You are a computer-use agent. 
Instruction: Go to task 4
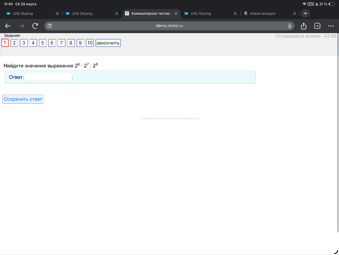[x=33, y=43]
